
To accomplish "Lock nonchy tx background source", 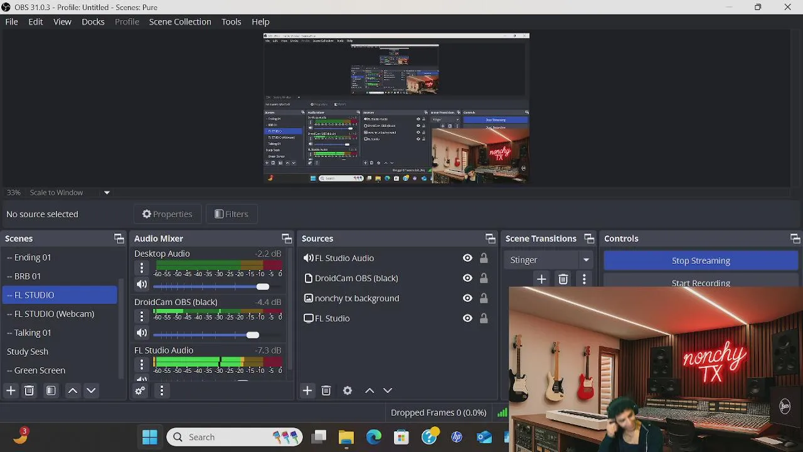I will coord(484,298).
